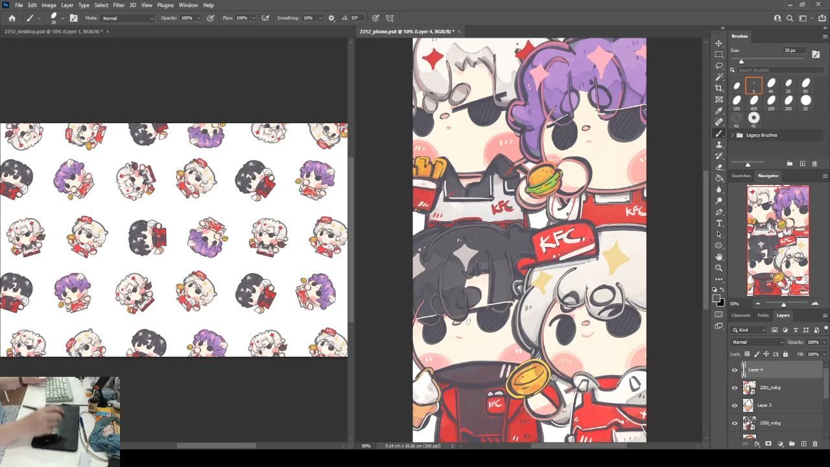Switch to the Channels tab
The height and width of the screenshot is (467, 830).
(741, 315)
